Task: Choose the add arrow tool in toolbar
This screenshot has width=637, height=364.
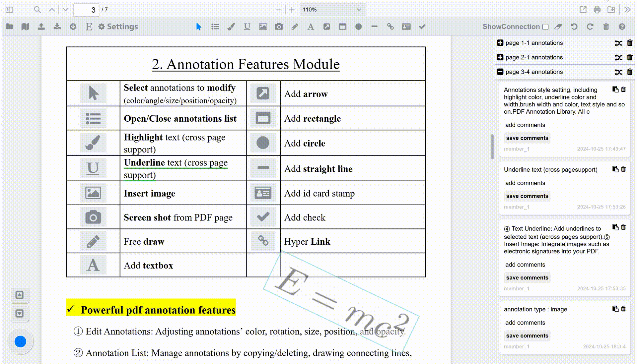Action: click(x=326, y=27)
